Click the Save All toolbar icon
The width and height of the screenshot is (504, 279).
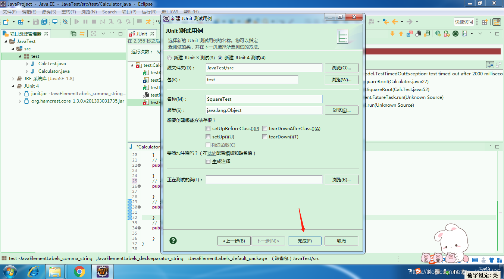tap(44, 22)
